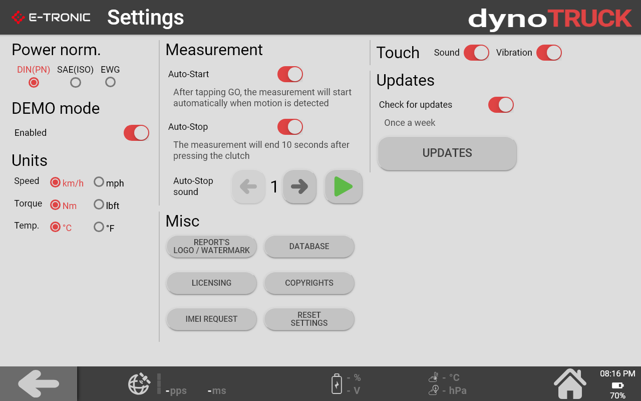Select next Auto-Stop sound with right arrow
641x401 pixels.
(299, 186)
